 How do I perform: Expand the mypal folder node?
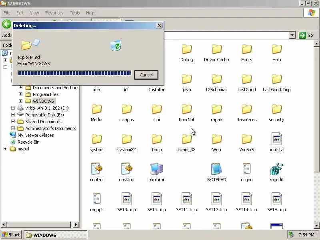tap(5, 148)
